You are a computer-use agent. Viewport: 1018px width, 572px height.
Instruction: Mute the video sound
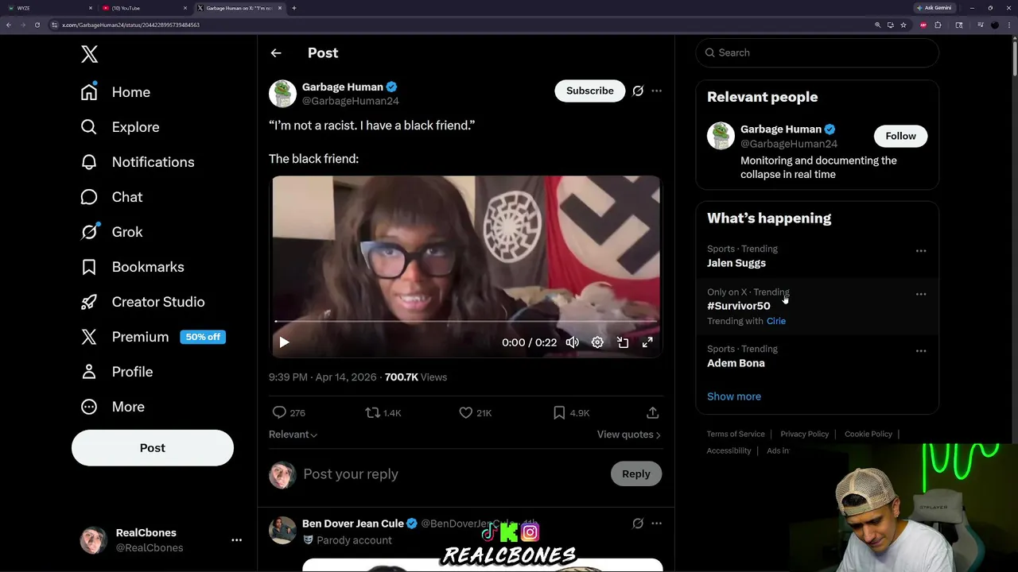tap(573, 342)
